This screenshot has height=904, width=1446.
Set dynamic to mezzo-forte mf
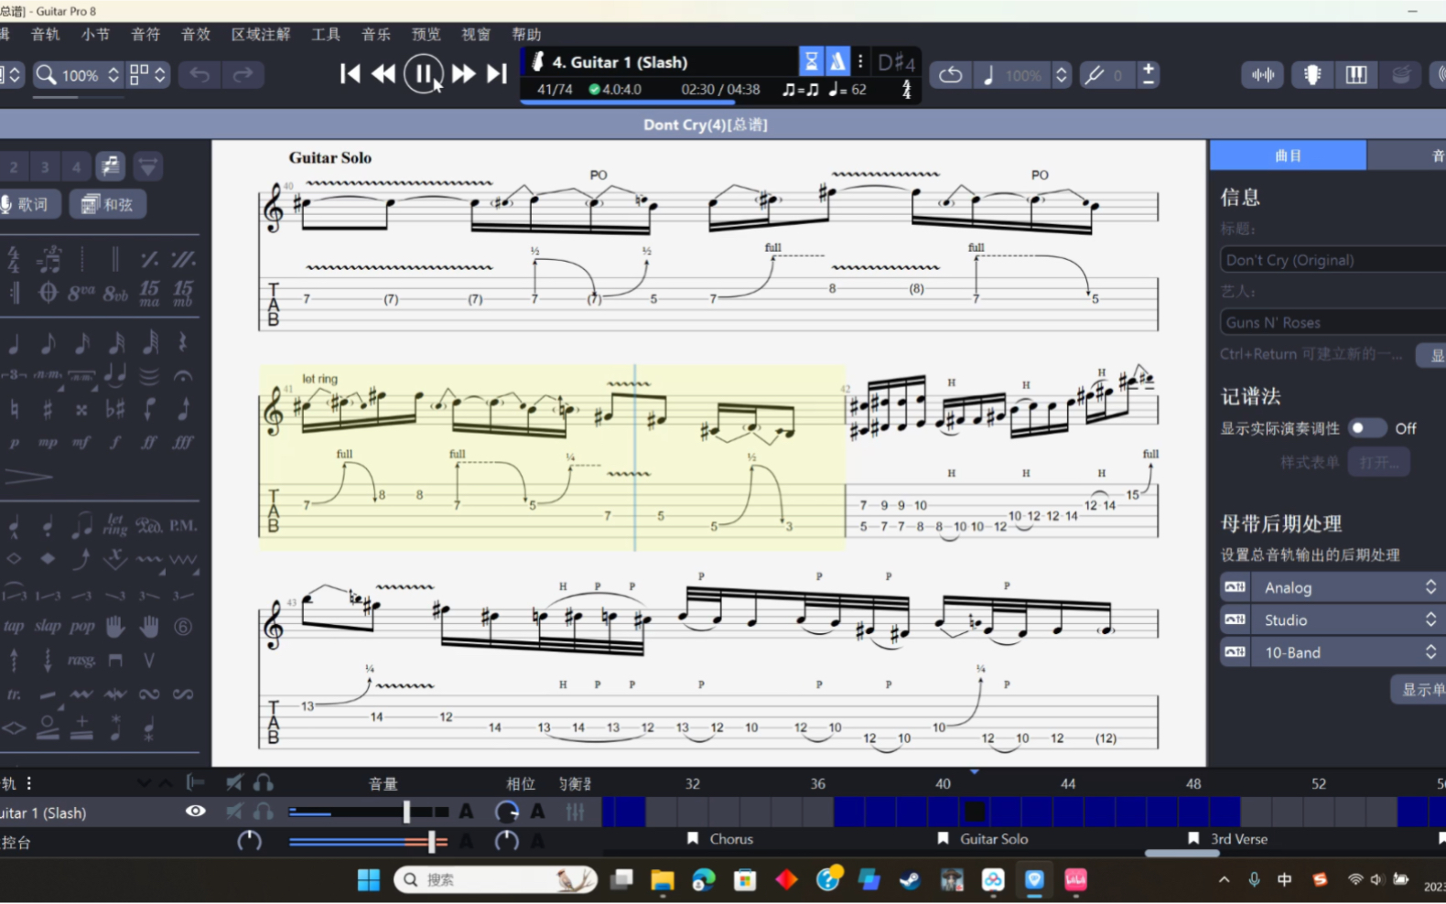(81, 442)
